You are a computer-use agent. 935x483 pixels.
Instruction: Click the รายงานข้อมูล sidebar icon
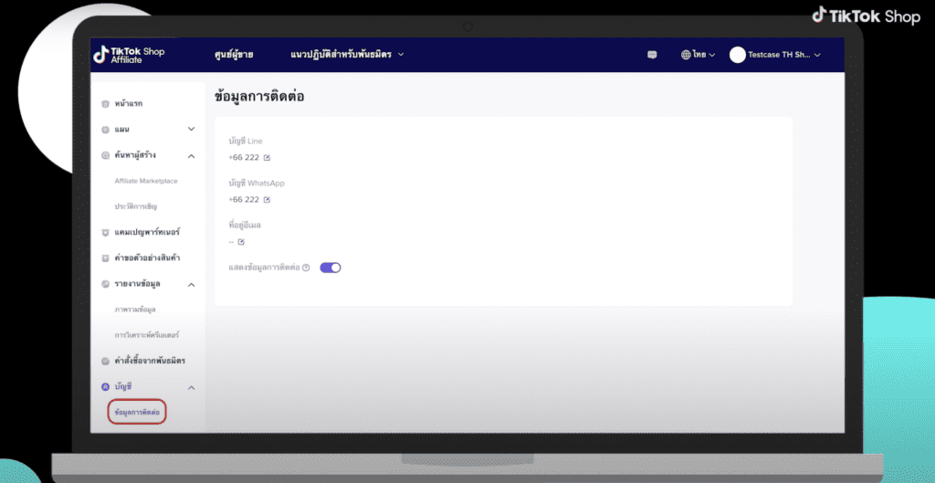(106, 284)
